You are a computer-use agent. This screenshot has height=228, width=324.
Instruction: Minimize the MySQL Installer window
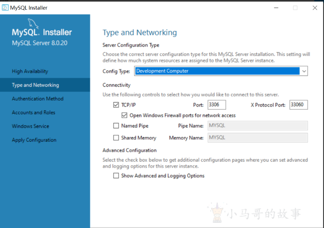point(276,8)
